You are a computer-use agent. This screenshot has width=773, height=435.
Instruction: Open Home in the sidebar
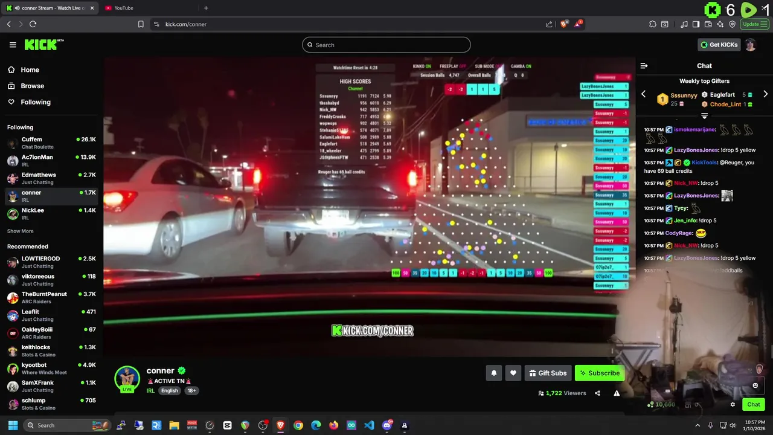click(30, 70)
